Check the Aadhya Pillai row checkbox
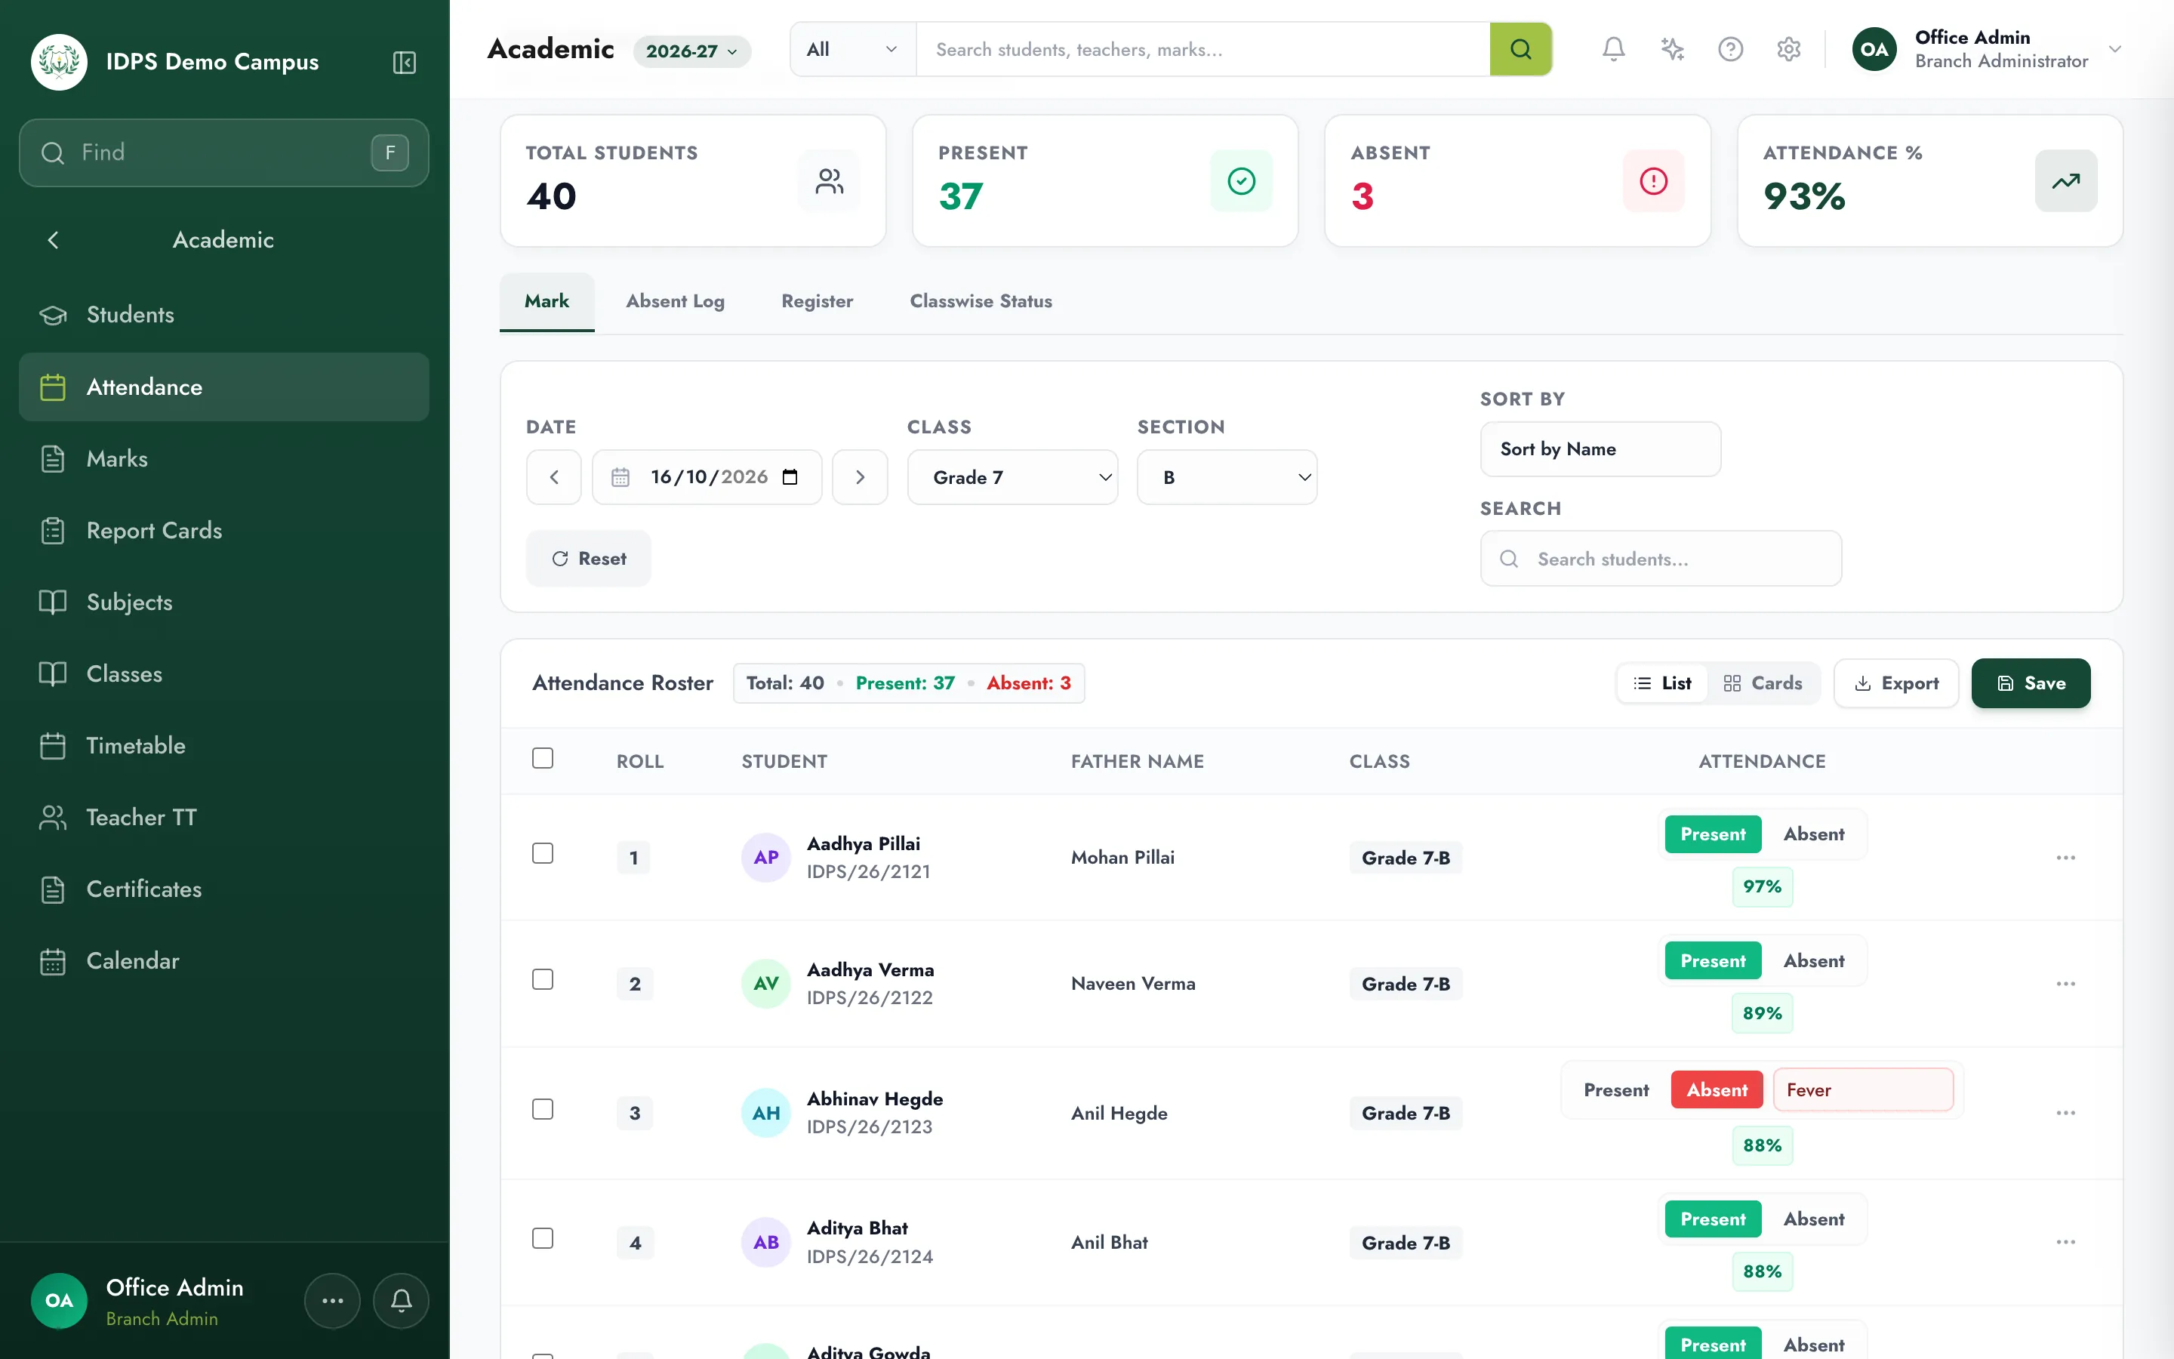 click(x=543, y=853)
